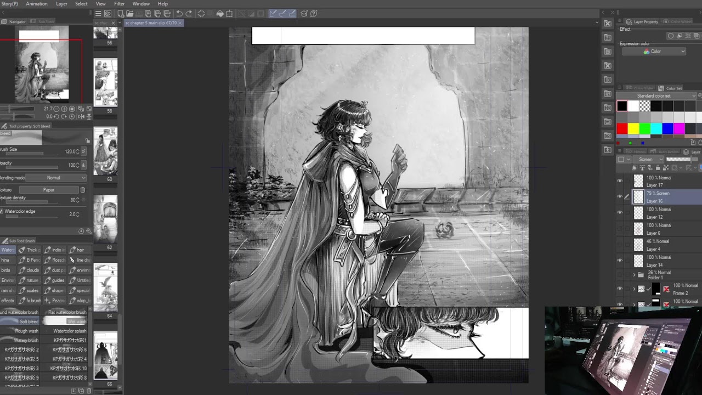The width and height of the screenshot is (702, 395).
Task: Expand the Frame 2 layer arrow
Action: pyautogui.click(x=635, y=289)
